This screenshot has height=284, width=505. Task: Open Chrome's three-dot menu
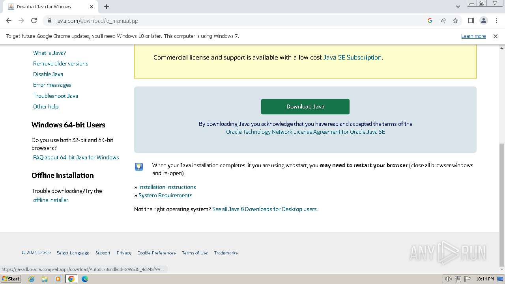coord(496,21)
